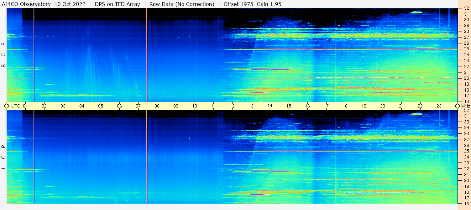Select "Raw Data (No Correction)" header text
This screenshot has width=471, height=210.
tap(182, 4)
